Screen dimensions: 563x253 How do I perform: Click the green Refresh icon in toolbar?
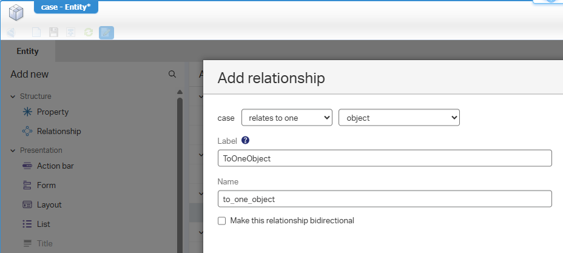89,33
